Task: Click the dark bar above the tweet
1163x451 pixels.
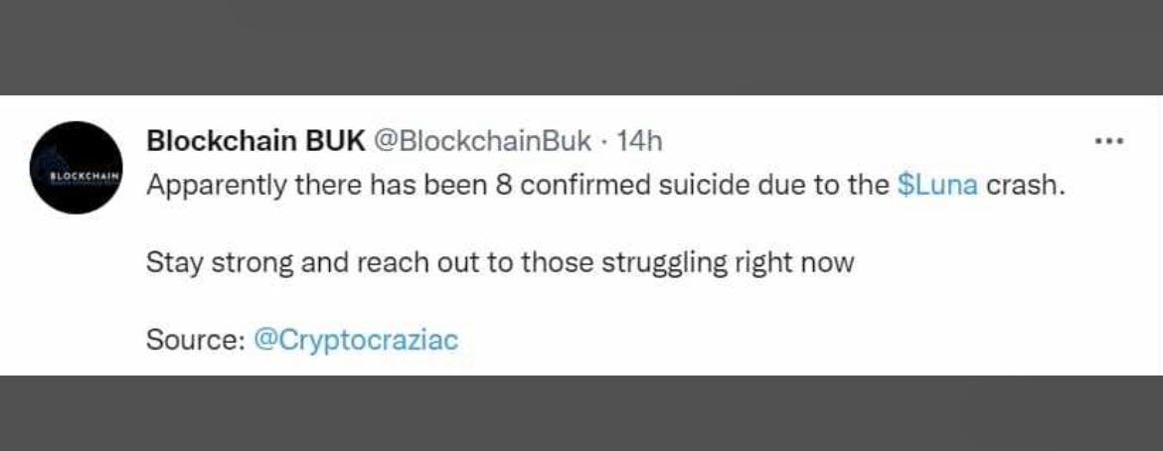Action: [x=581, y=47]
